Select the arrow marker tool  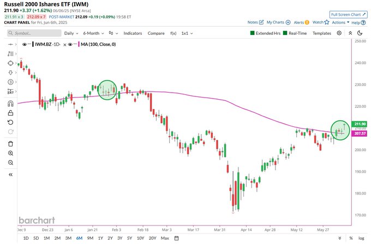pyautogui.click(x=10, y=72)
